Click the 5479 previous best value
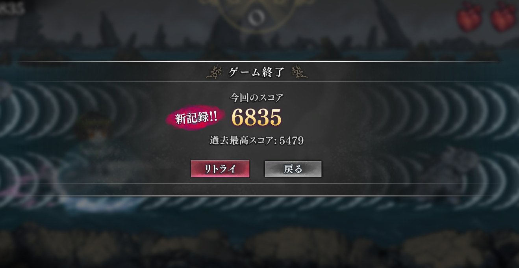The width and height of the screenshot is (519, 268). point(291,141)
